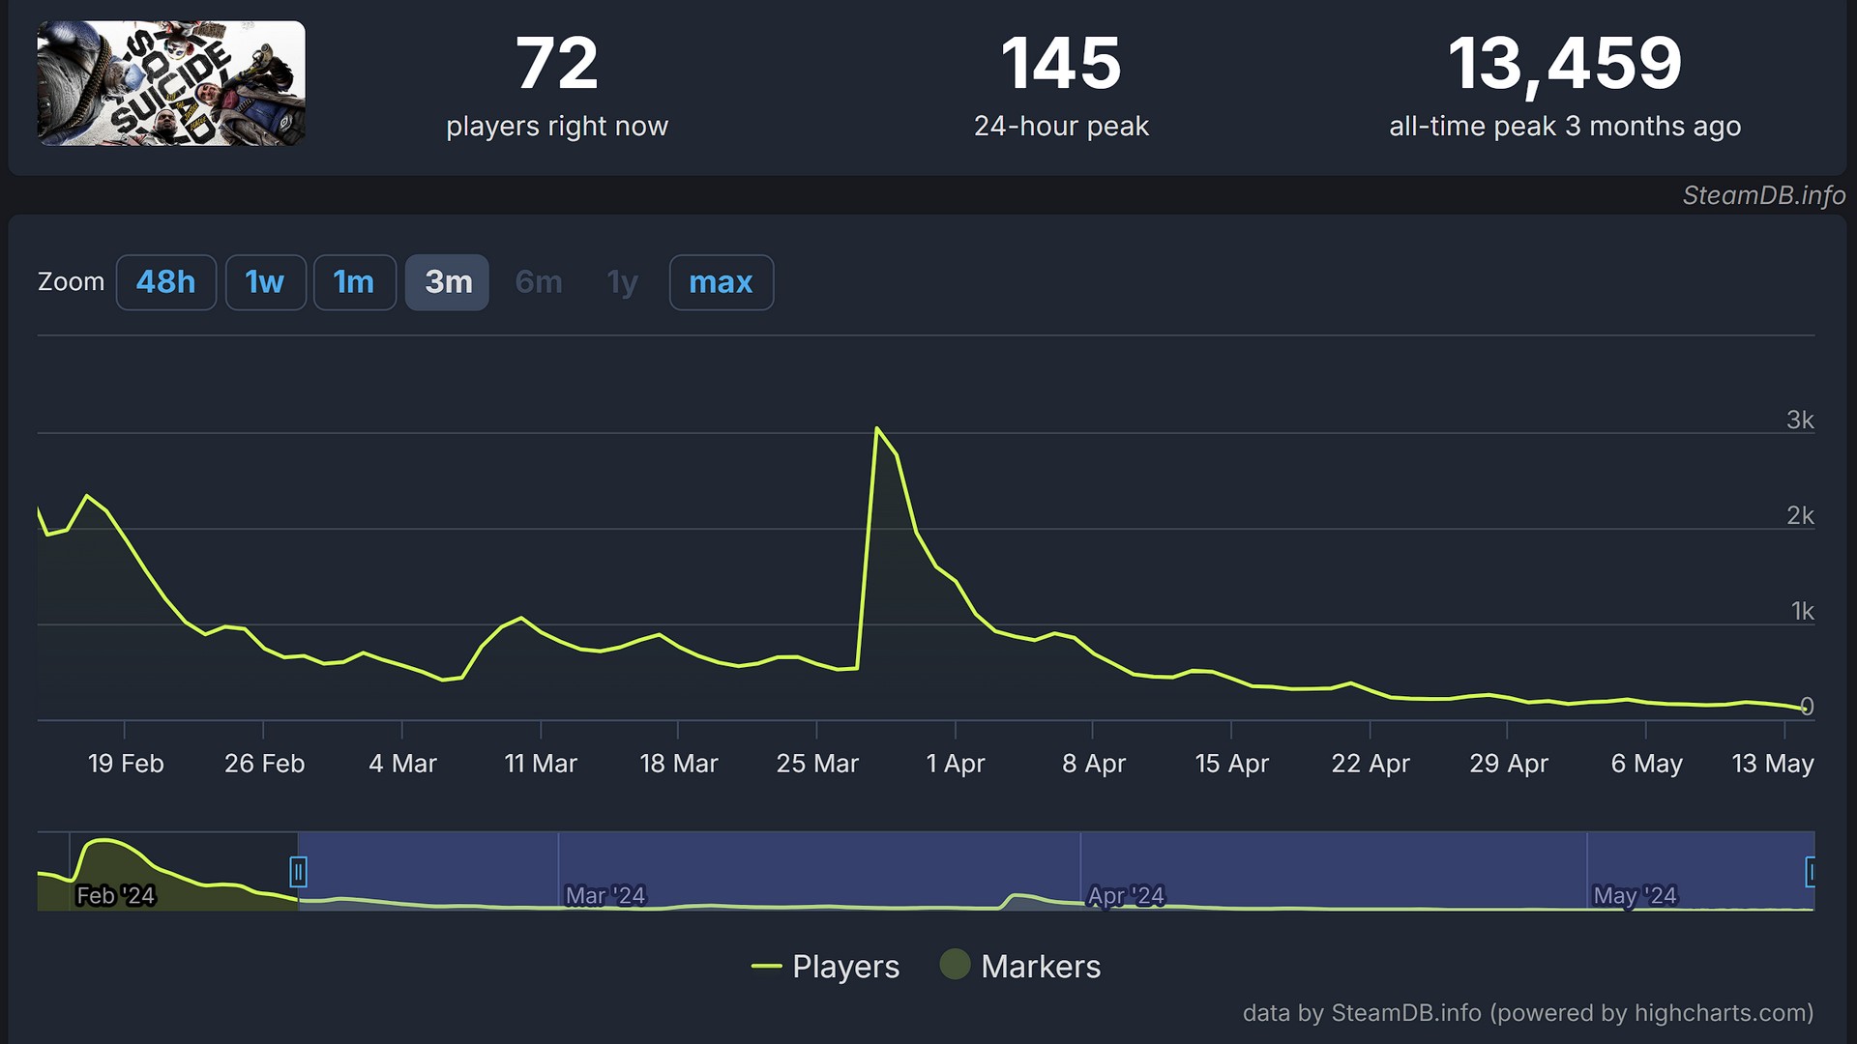Viewport: 1857px width, 1044px height.
Task: Toggle the Players series in legend
Action: click(845, 966)
